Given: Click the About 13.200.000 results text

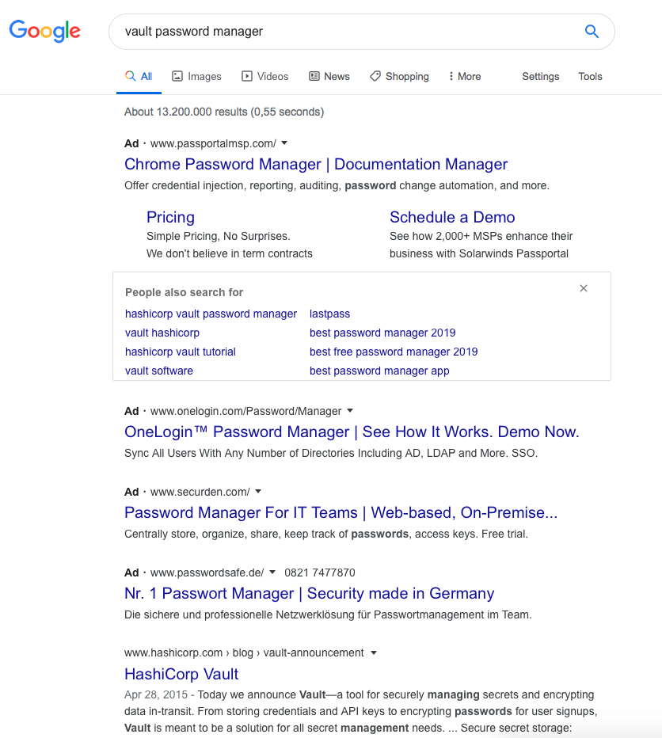Looking at the screenshot, I should [x=224, y=112].
